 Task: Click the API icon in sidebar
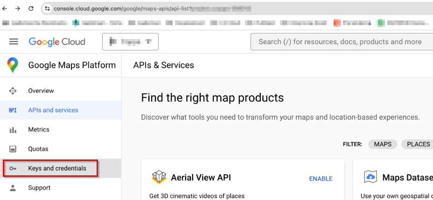[13, 110]
